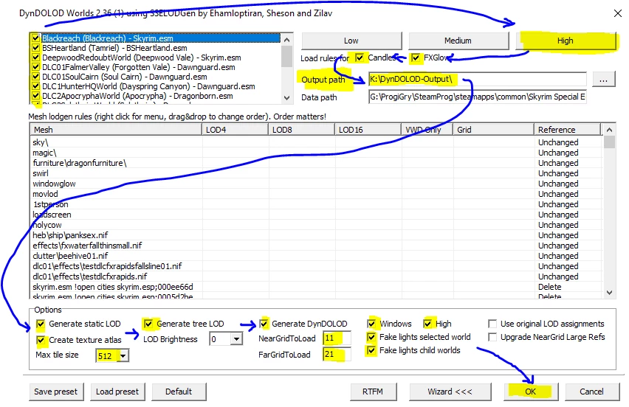Browse for output path with ellipsis button
Screen dimensions: 629x407
pyautogui.click(x=603, y=80)
